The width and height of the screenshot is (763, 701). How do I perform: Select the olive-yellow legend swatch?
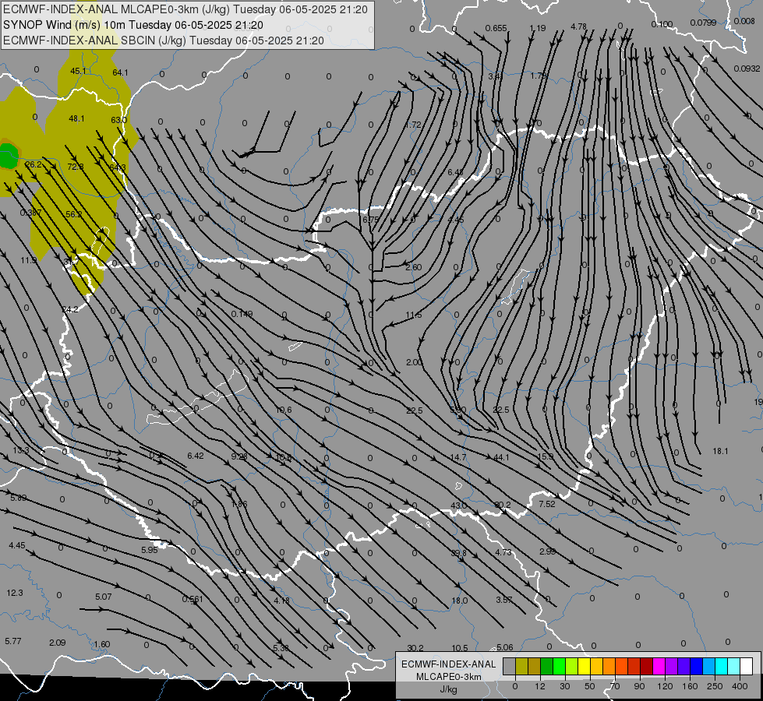point(521,667)
